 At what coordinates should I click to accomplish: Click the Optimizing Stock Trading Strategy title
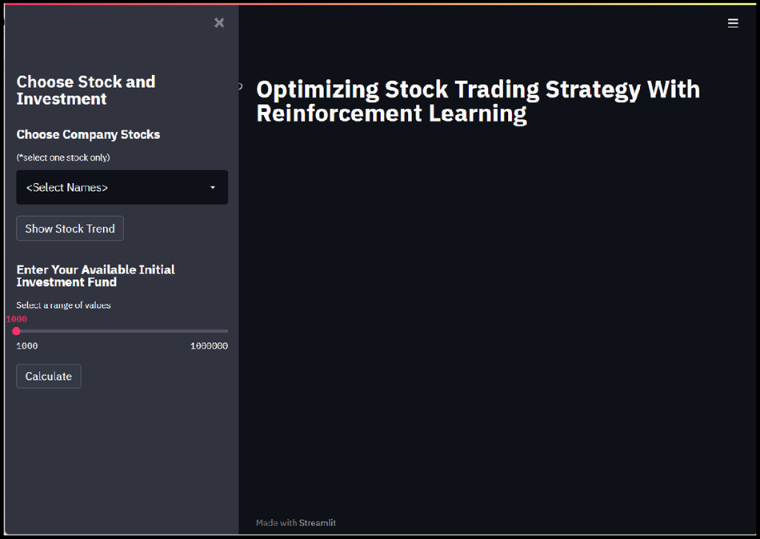click(478, 101)
